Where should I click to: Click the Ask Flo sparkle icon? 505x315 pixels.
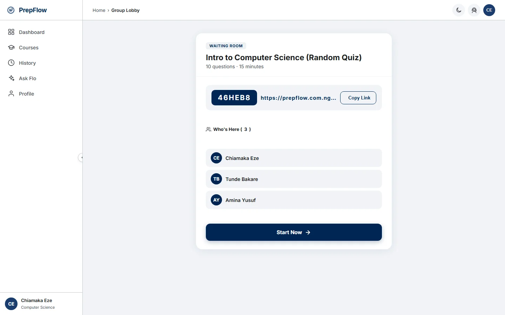(11, 78)
